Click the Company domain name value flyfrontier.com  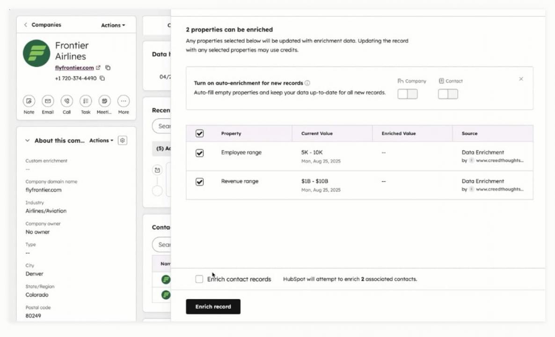(x=44, y=190)
